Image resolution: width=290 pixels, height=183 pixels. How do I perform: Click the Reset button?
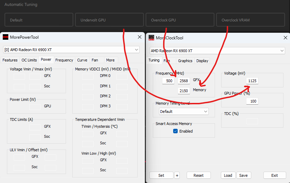199,175
